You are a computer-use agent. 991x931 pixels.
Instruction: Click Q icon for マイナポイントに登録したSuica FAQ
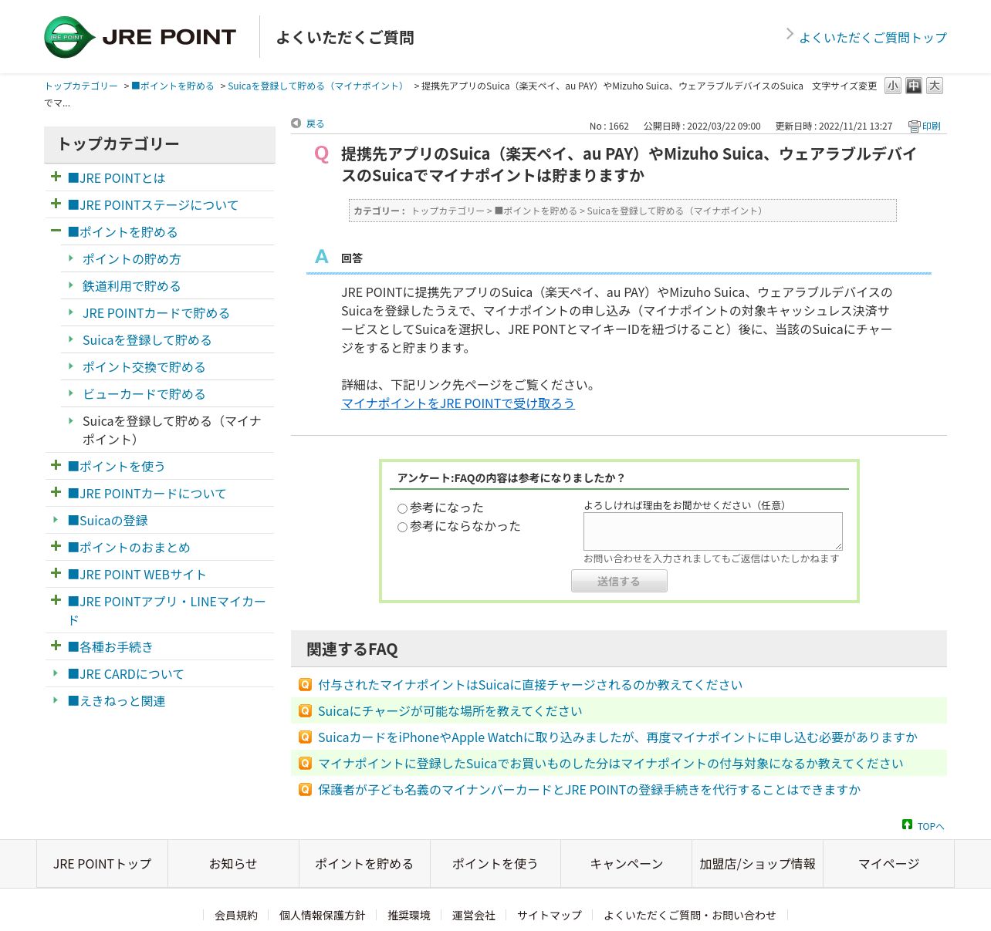305,763
